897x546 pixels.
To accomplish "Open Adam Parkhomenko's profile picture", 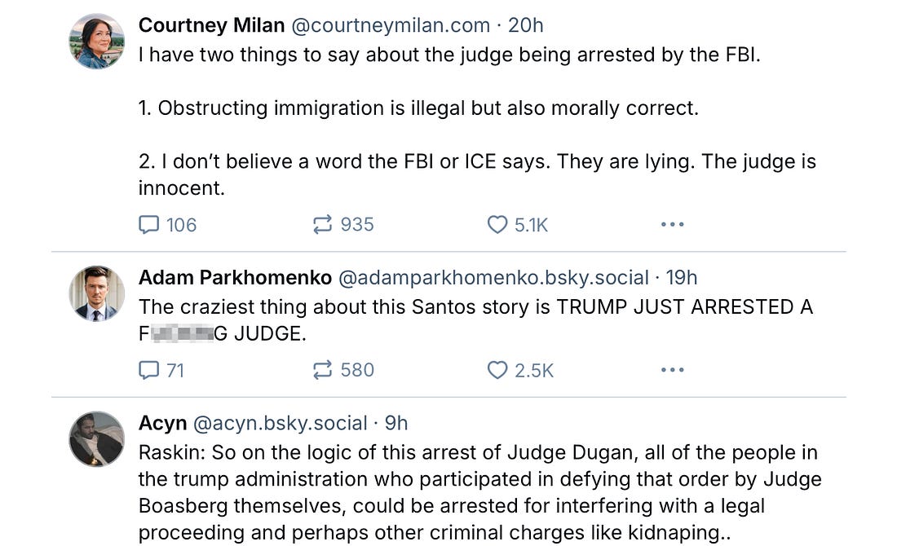I will click(97, 293).
